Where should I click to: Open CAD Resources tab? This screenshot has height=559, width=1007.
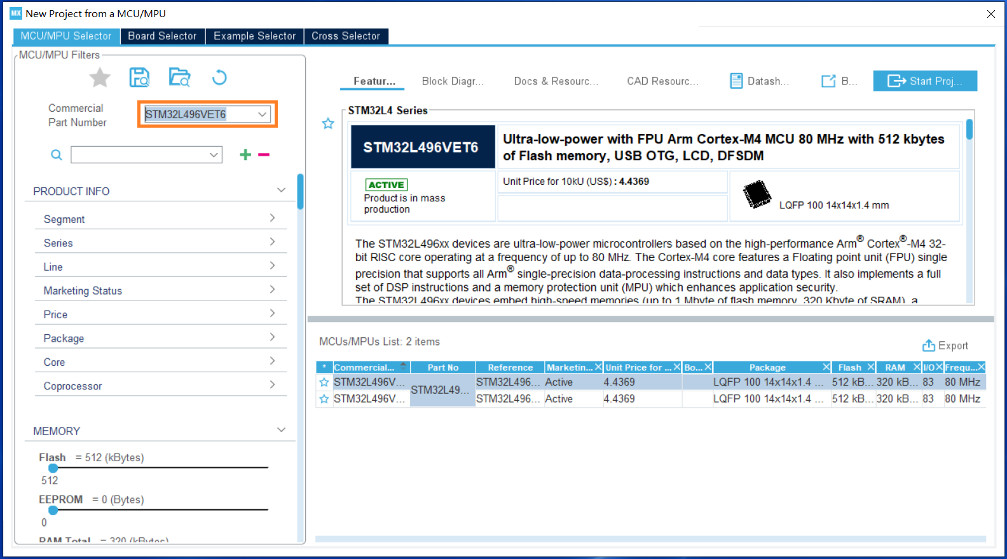(x=662, y=81)
